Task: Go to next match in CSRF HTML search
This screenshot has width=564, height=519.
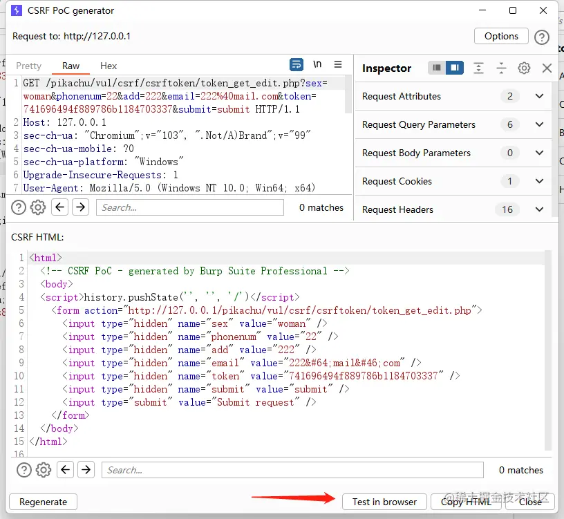Action: [x=86, y=470]
